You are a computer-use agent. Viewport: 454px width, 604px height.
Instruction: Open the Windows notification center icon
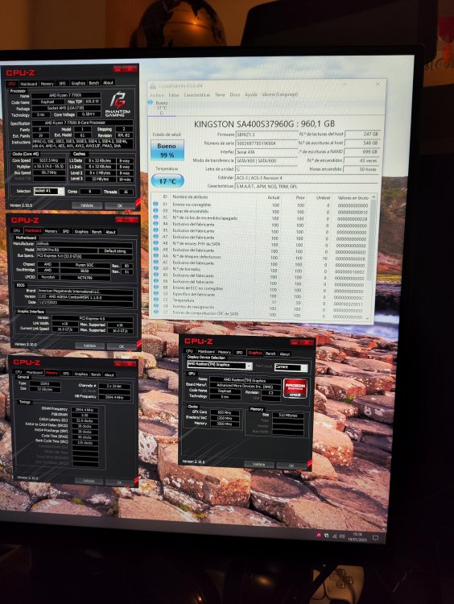tap(376, 537)
